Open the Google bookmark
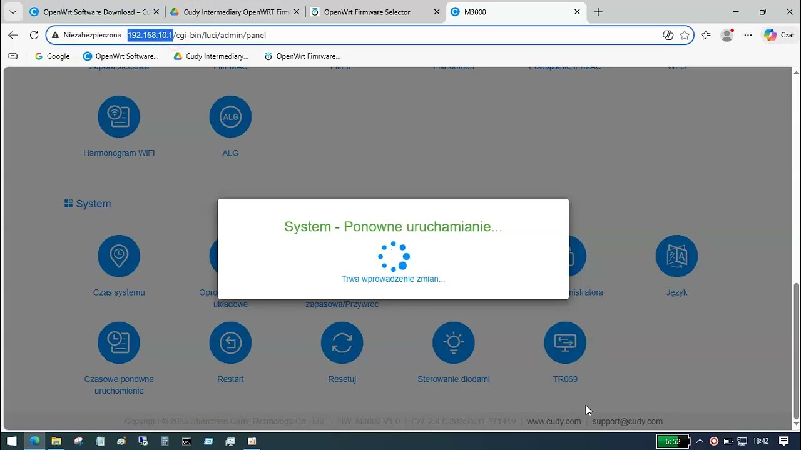 [52, 56]
